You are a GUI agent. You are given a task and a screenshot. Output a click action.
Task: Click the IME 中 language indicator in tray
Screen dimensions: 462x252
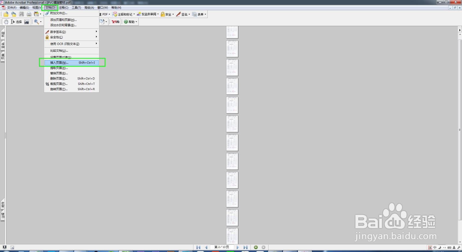click(435, 247)
